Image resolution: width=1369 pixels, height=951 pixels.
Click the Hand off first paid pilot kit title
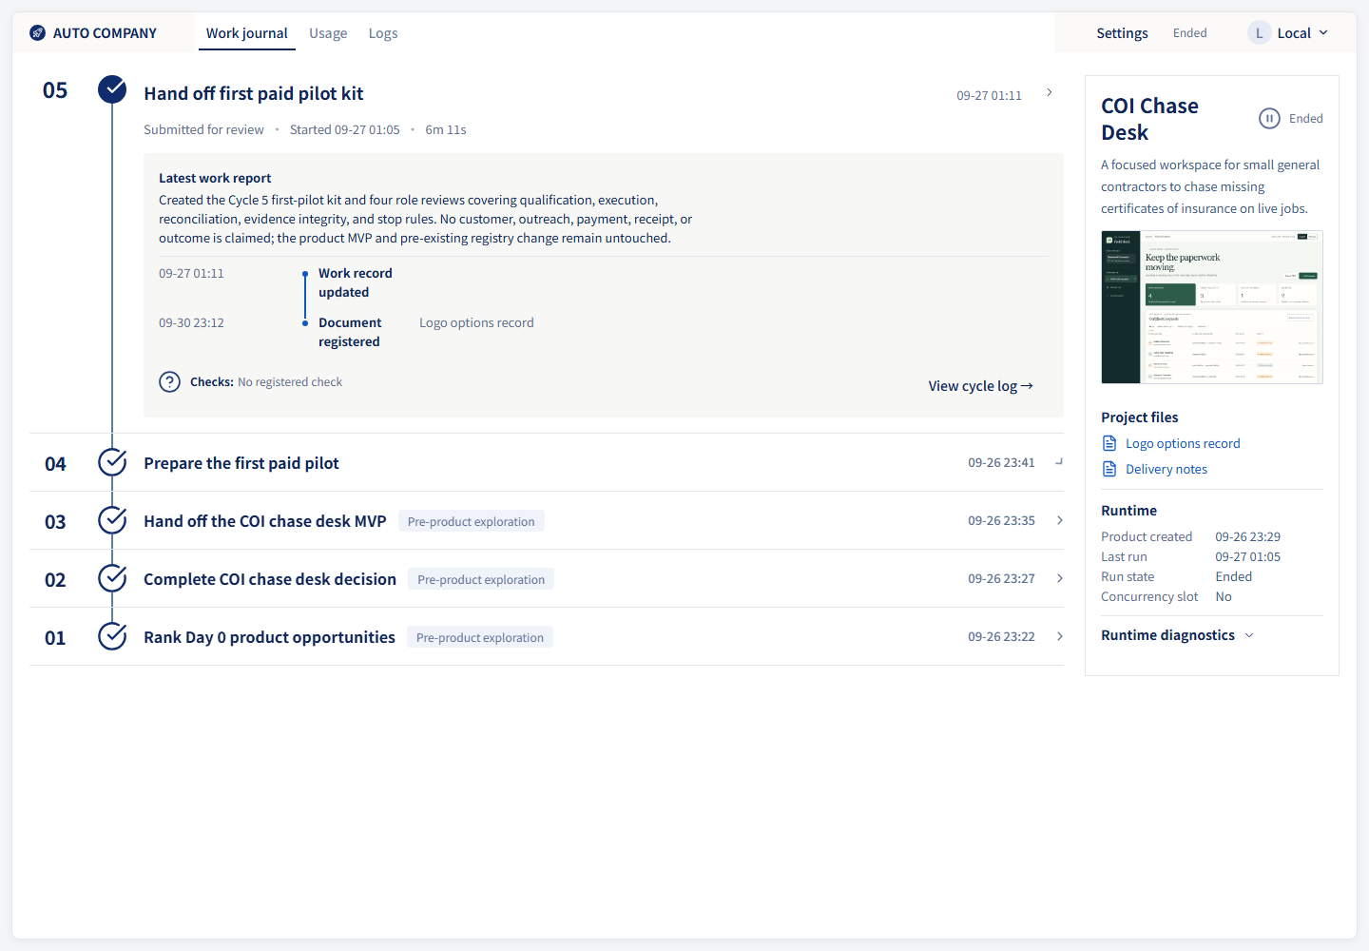tap(253, 93)
